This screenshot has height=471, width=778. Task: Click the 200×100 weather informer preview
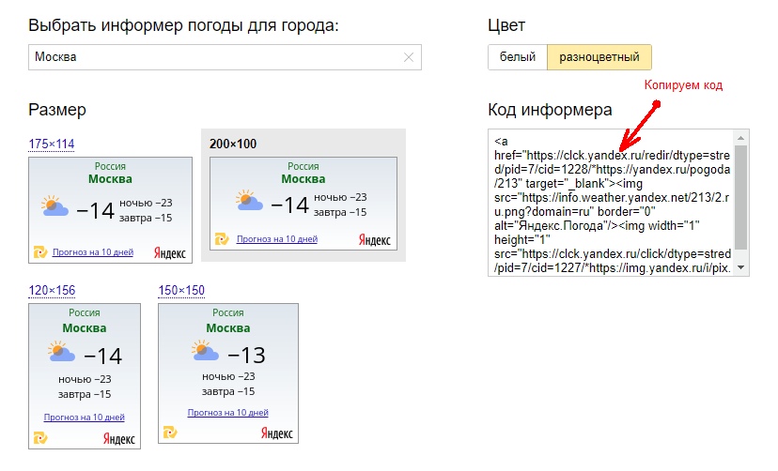[303, 204]
